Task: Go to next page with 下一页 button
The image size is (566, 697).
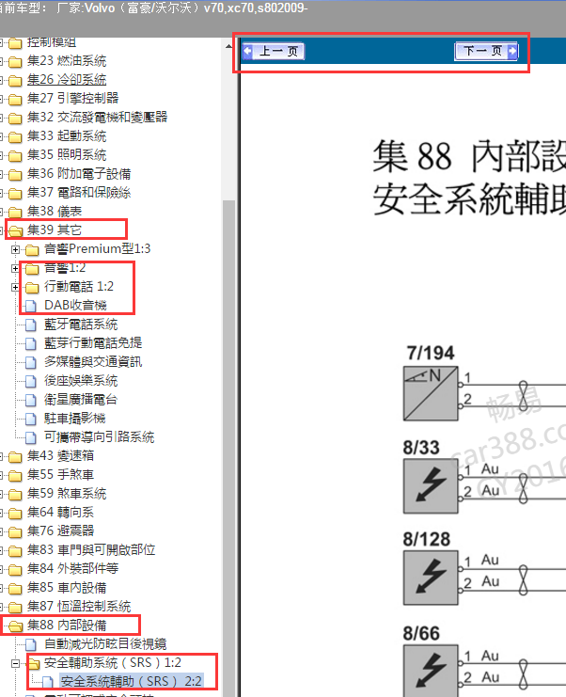Action: (486, 51)
